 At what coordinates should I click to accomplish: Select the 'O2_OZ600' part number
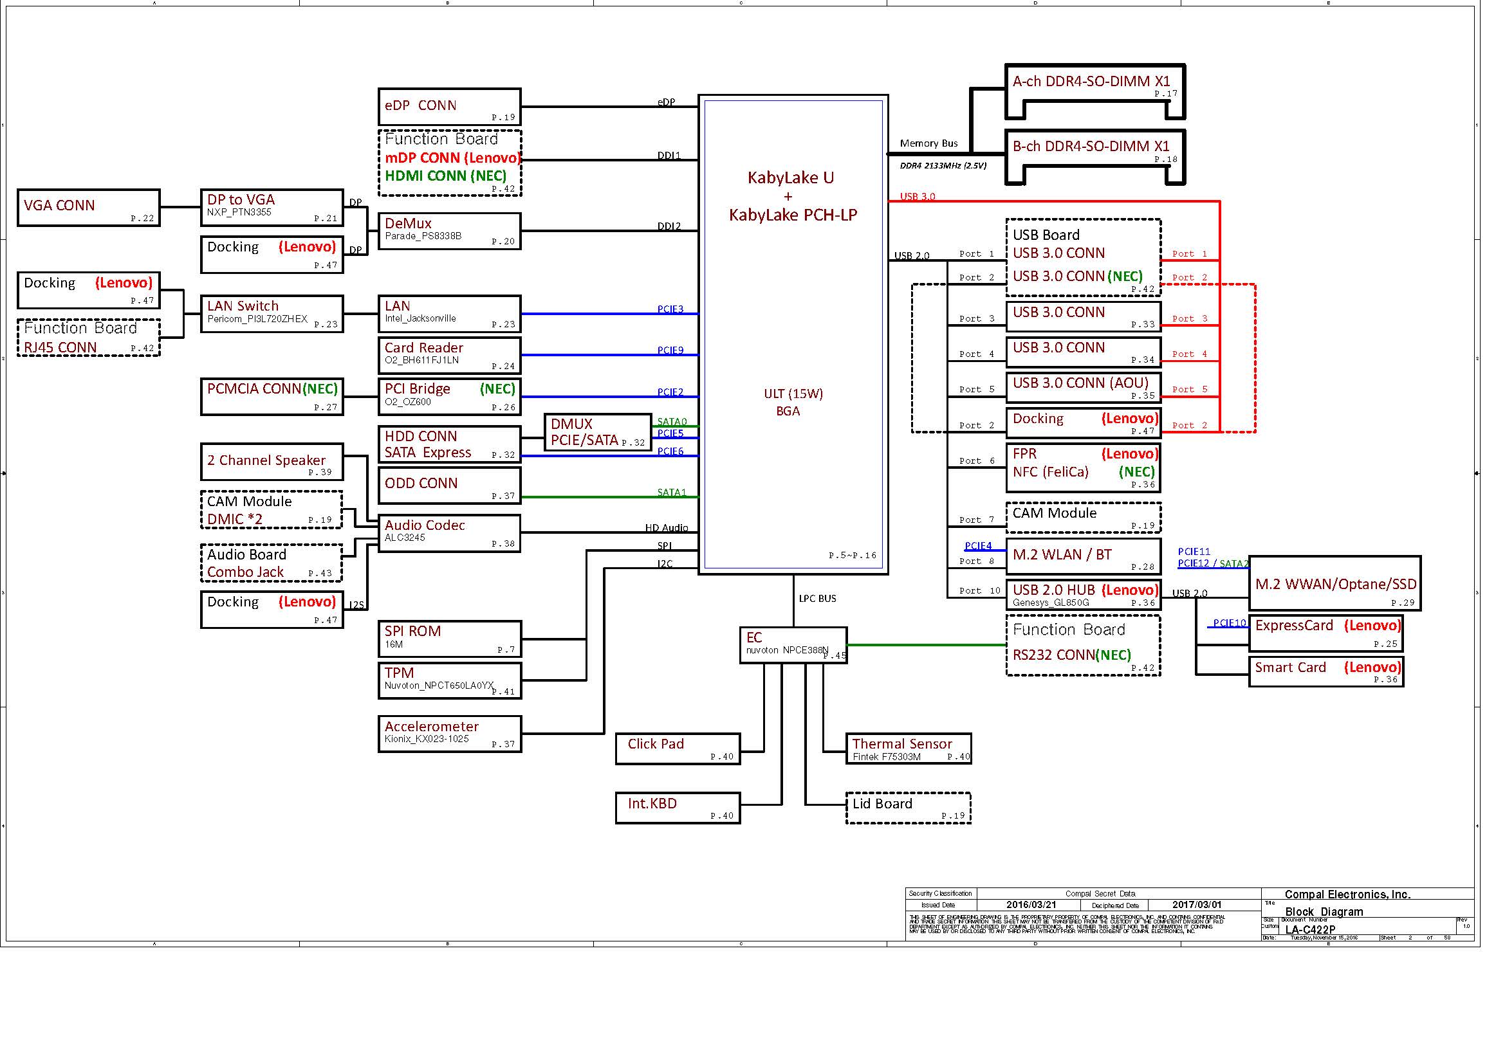[x=408, y=401]
